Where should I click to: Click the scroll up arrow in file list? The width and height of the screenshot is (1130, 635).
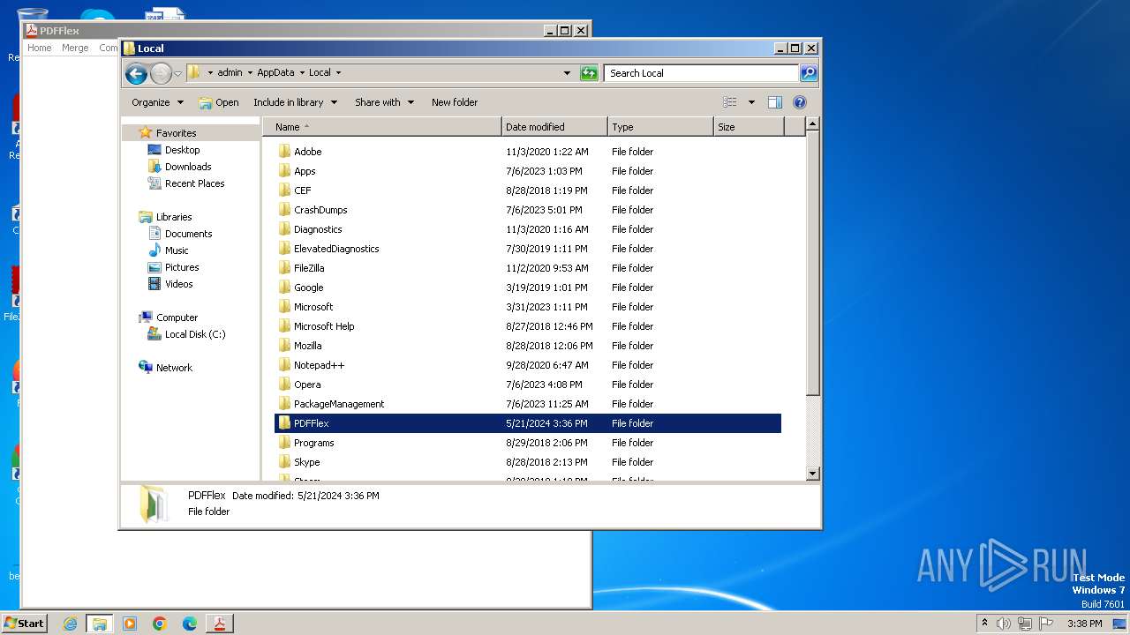(x=813, y=125)
